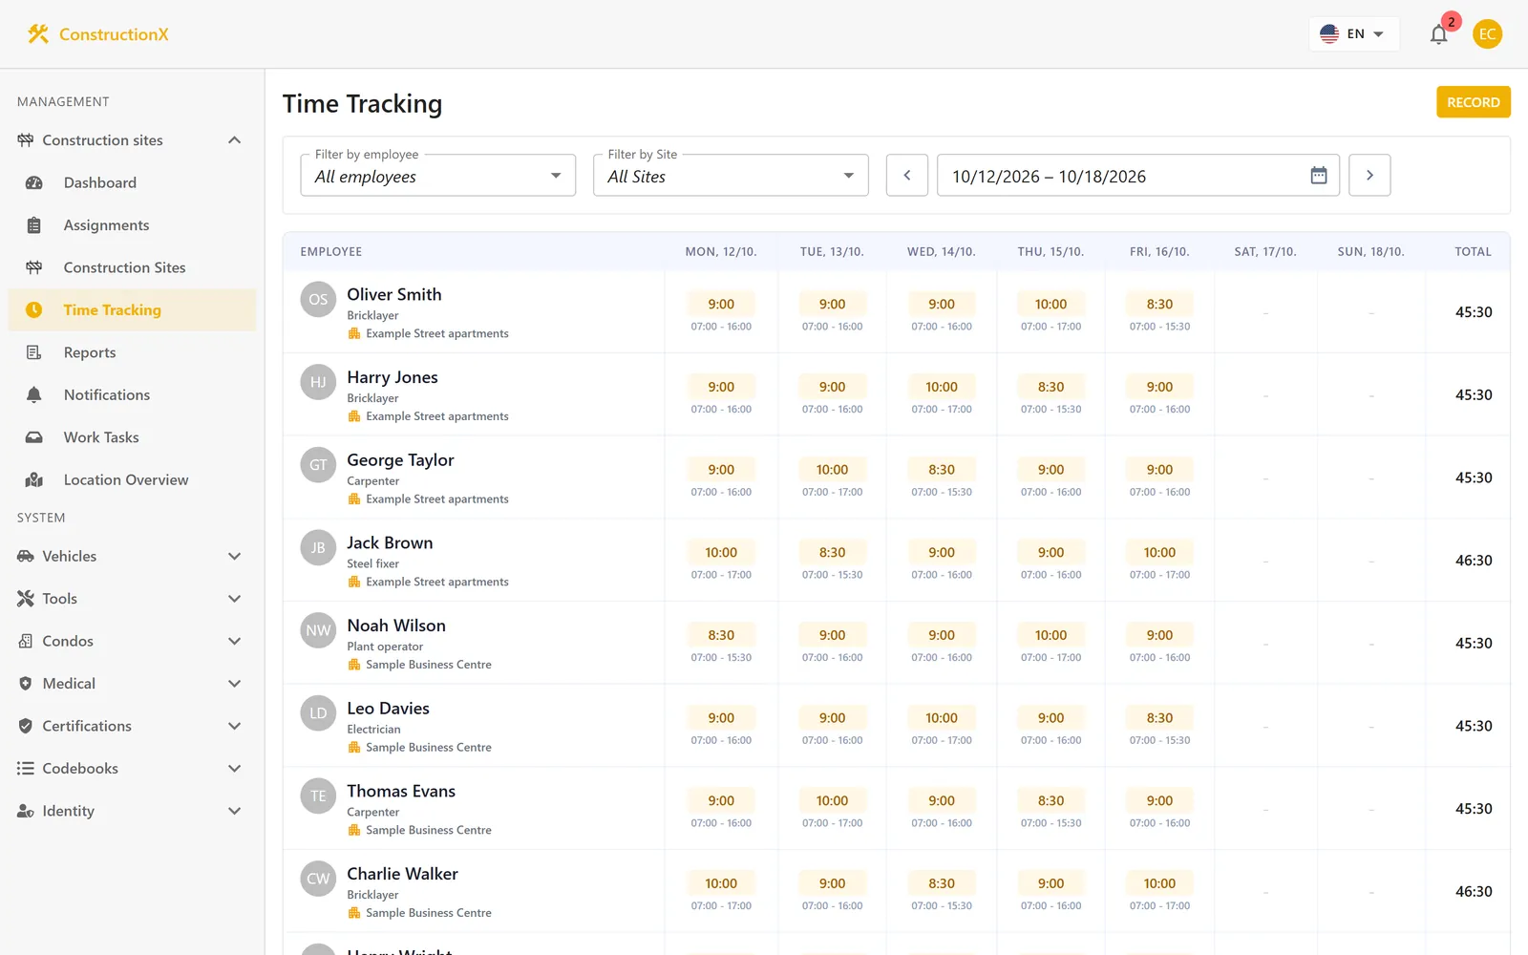Screen dimensions: 1528x955
Task: Click Oliver Smith's OS avatar
Action: coord(318,299)
